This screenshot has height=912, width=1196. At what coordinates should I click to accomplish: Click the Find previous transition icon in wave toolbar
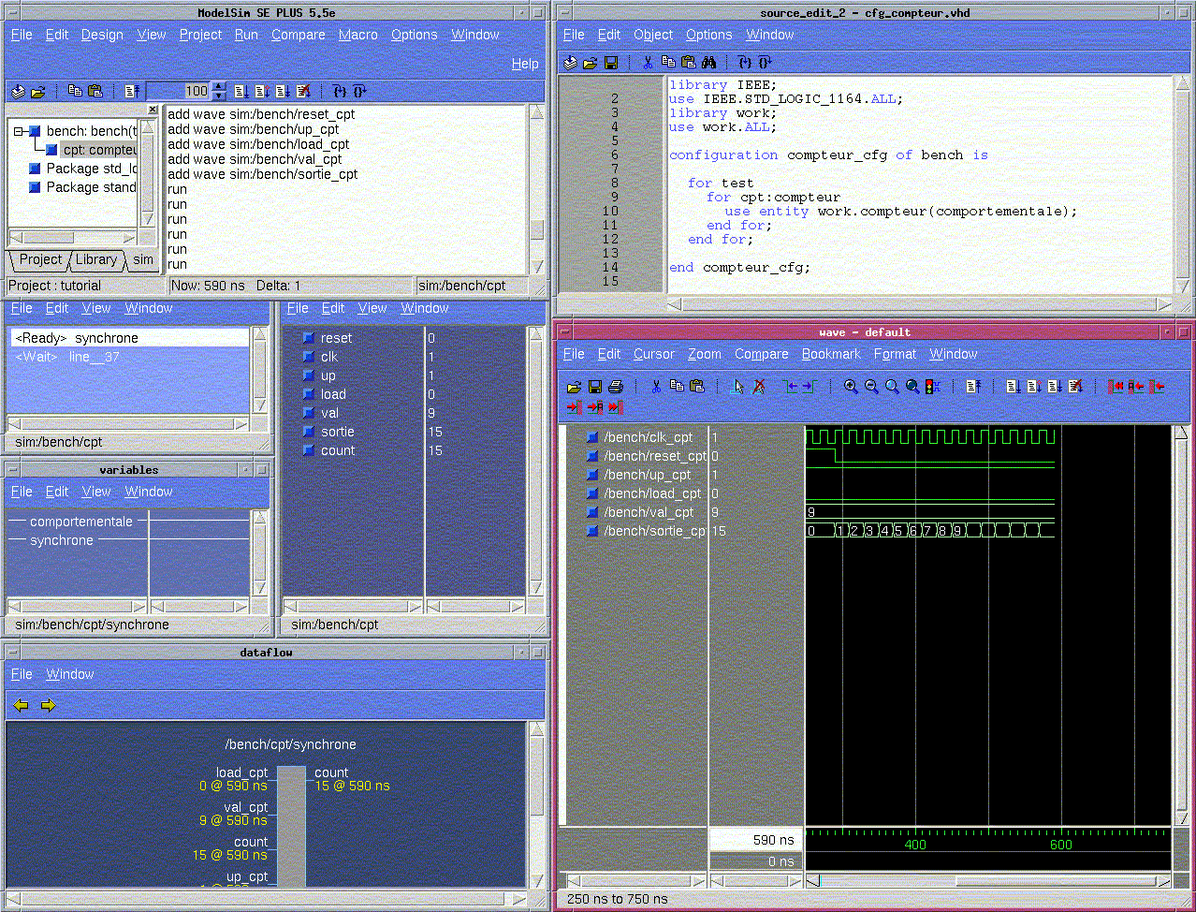(x=791, y=386)
